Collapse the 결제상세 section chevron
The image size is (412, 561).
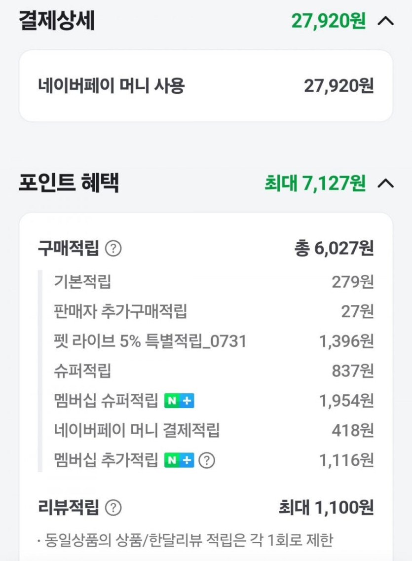[x=385, y=22]
